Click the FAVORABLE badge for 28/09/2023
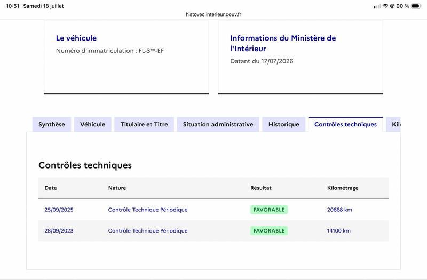Image resolution: width=427 pixels, height=280 pixels. tap(269, 231)
